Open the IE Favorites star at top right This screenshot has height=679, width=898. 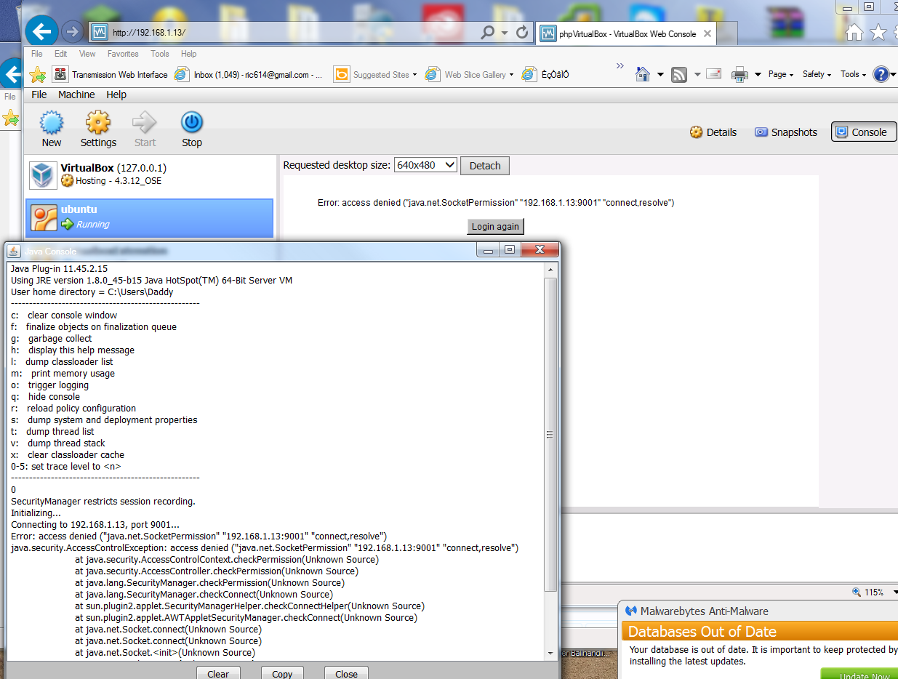pyautogui.click(x=878, y=32)
